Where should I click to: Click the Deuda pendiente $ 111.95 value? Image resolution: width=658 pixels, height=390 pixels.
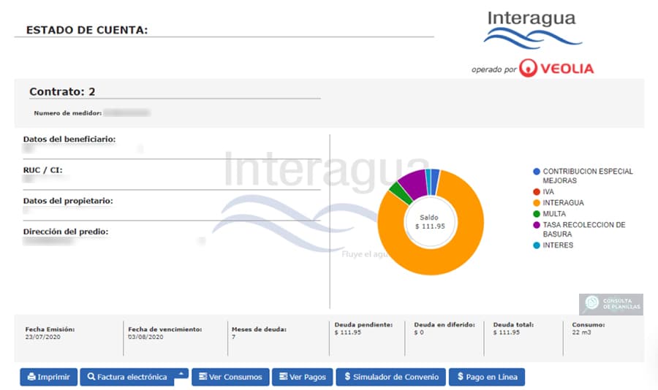pyautogui.click(x=348, y=332)
